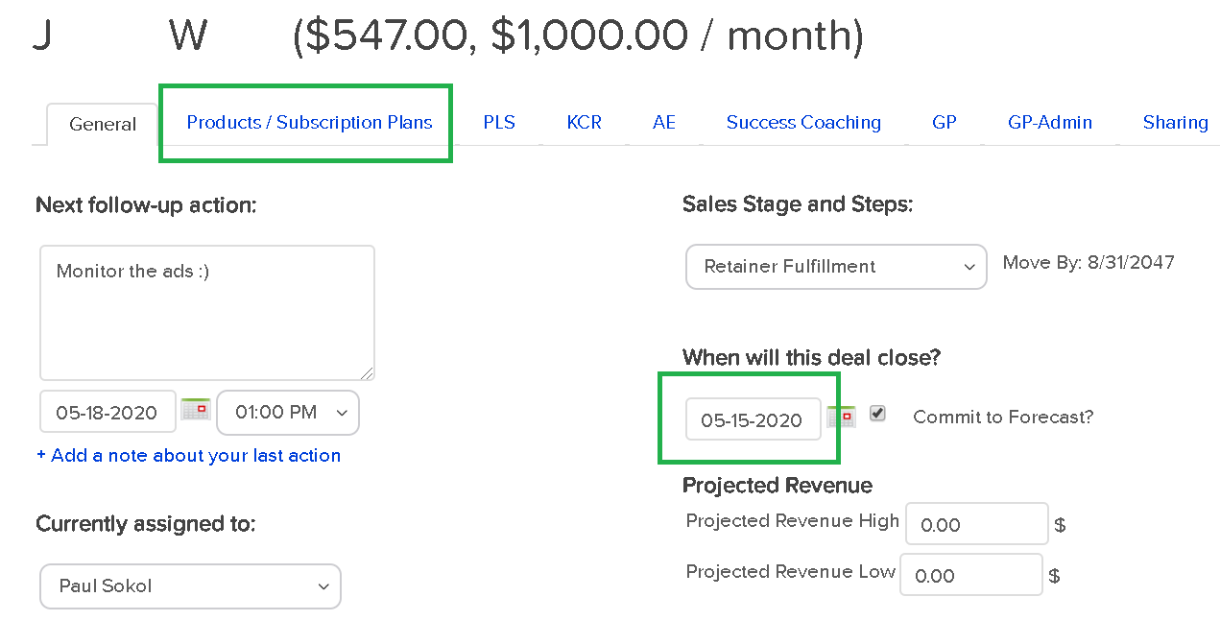Open the Paul Sokol assignee dropdown
This screenshot has height=621, width=1220.
(190, 585)
